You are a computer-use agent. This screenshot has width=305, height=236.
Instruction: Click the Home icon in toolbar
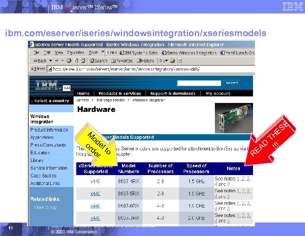click(83, 61)
